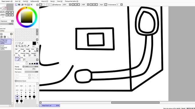
Task: Click the canvas horizontal scrollbar
Action: [135, 103]
